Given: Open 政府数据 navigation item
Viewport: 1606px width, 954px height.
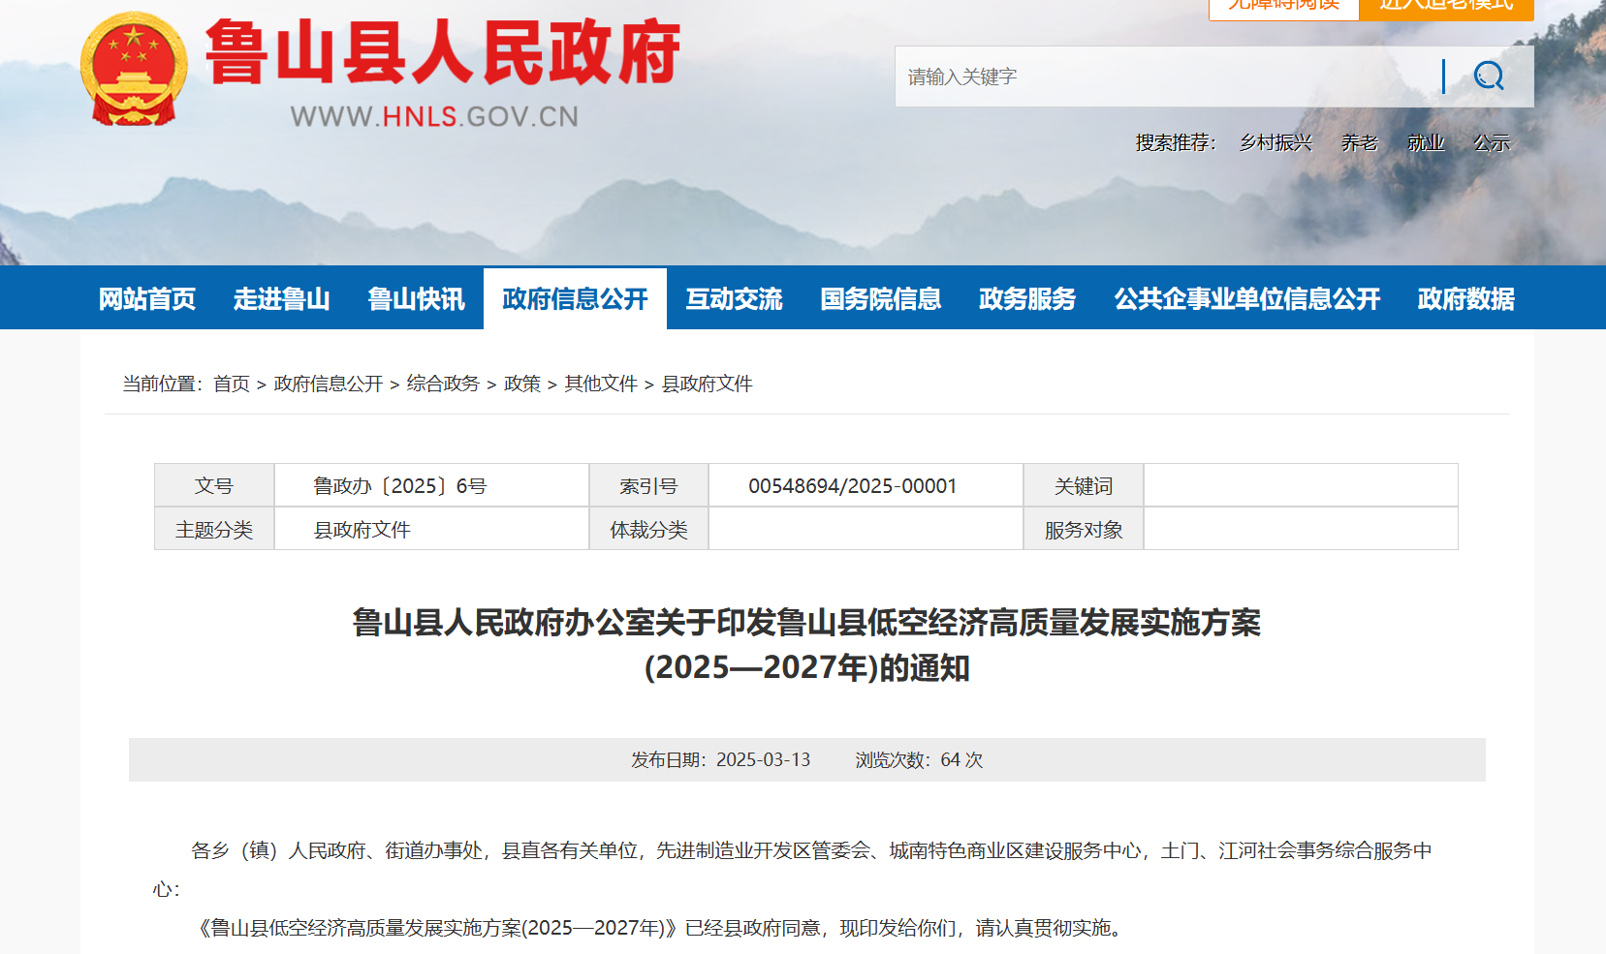Looking at the screenshot, I should 1465,298.
